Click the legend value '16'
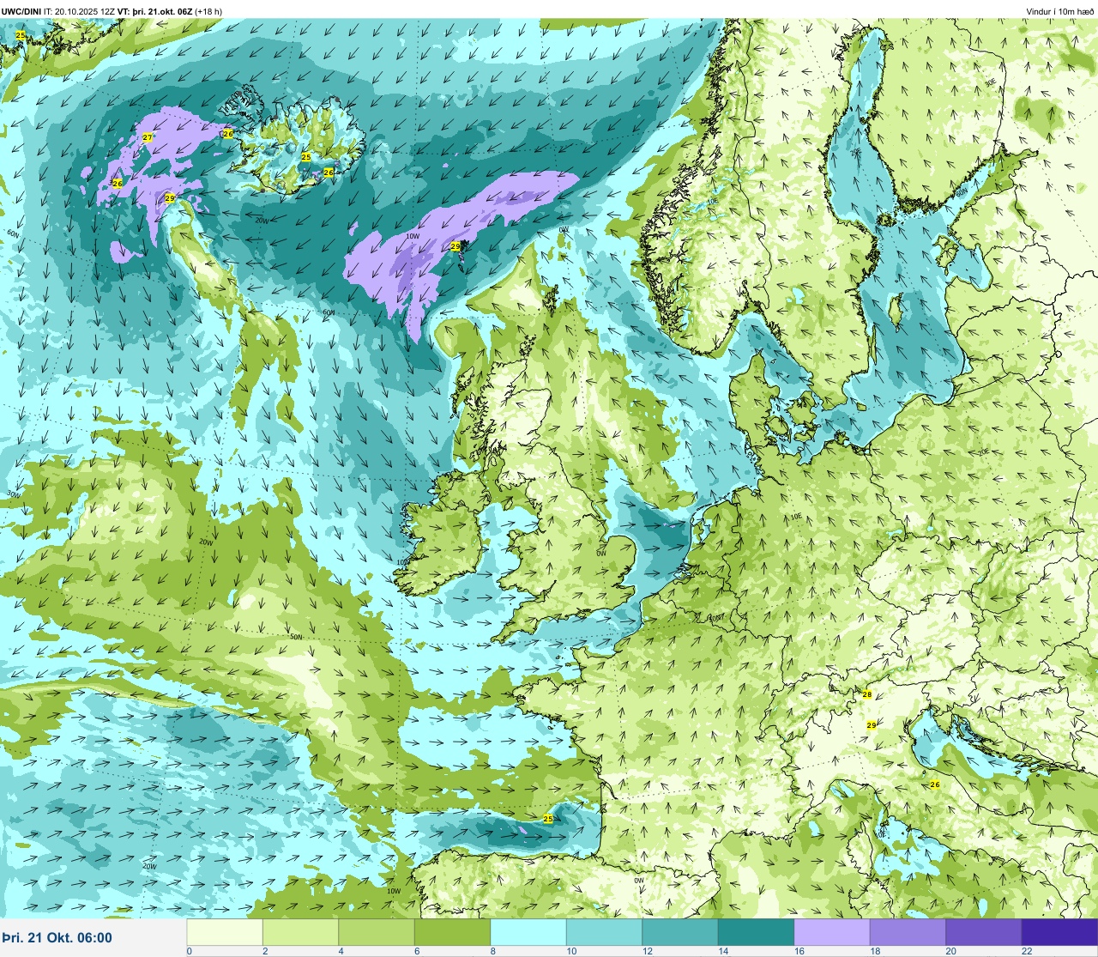The width and height of the screenshot is (1098, 957). pyautogui.click(x=799, y=951)
